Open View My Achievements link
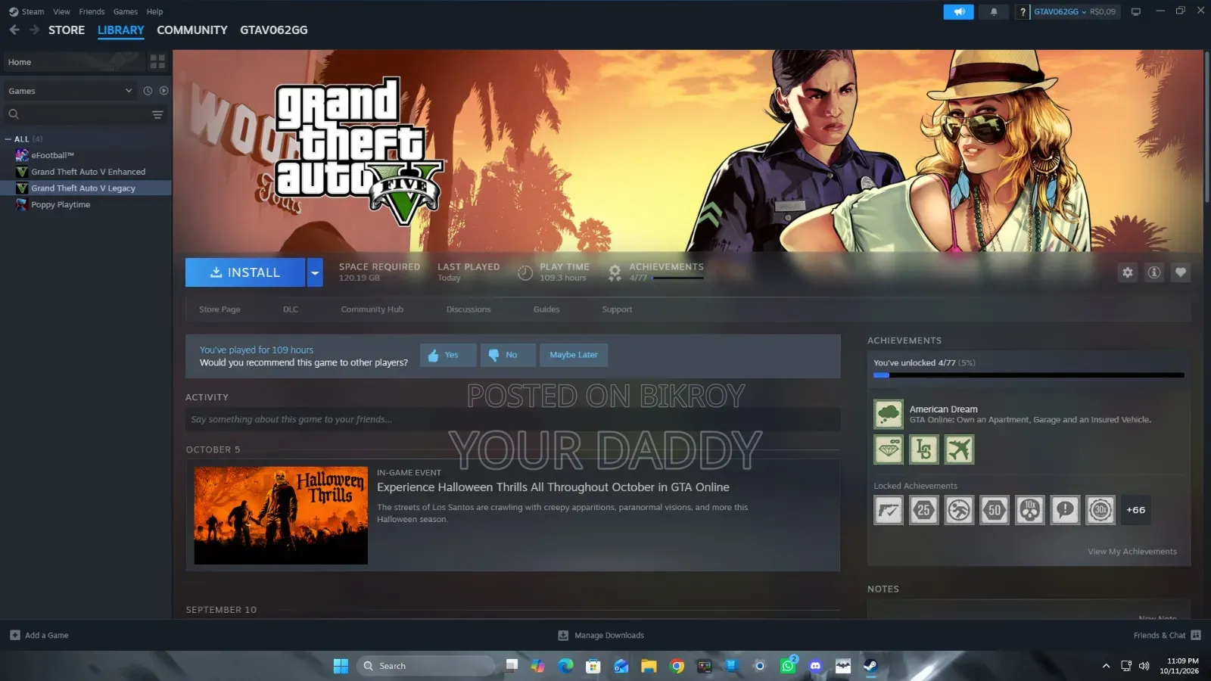The height and width of the screenshot is (681, 1211). 1132,552
